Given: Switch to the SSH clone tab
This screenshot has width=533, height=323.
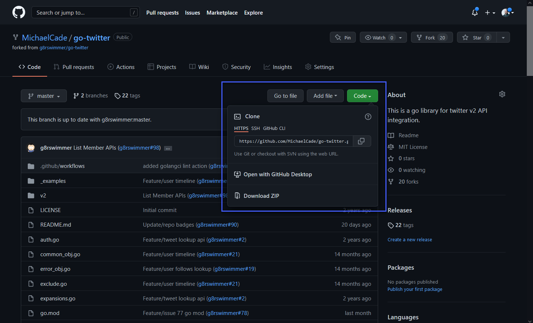Looking at the screenshot, I should (255, 128).
